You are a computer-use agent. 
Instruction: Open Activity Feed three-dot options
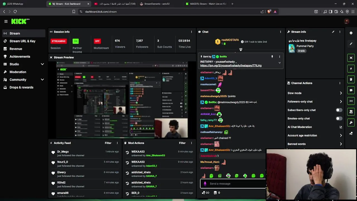[117, 143]
